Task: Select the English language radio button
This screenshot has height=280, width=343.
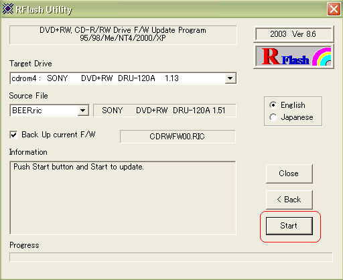Action: click(x=273, y=105)
